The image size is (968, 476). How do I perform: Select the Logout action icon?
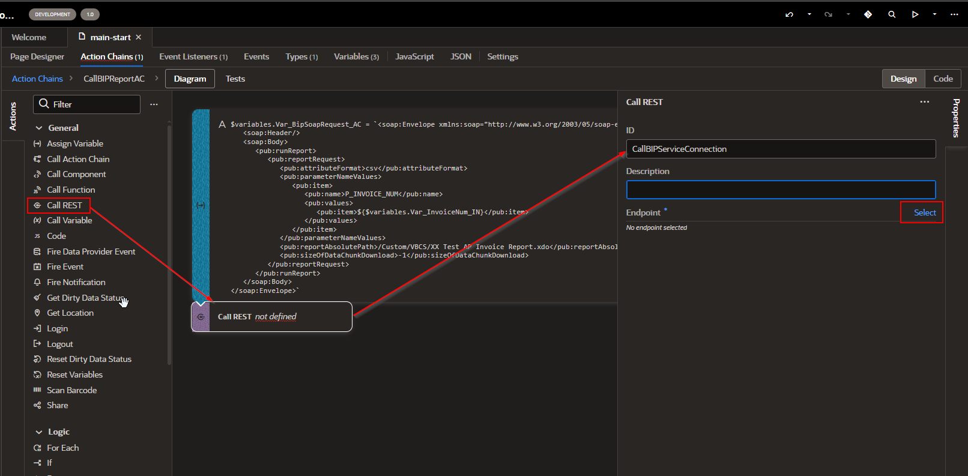(37, 344)
